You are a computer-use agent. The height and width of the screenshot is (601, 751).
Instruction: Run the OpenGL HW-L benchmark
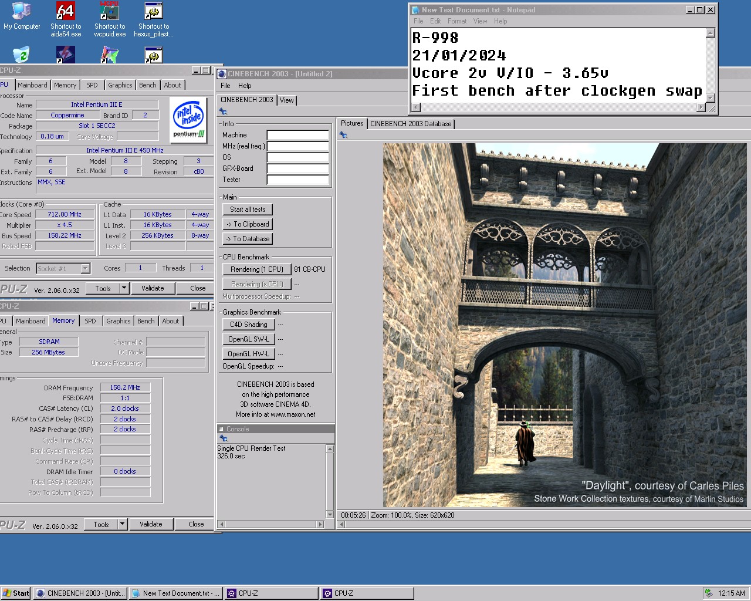249,354
